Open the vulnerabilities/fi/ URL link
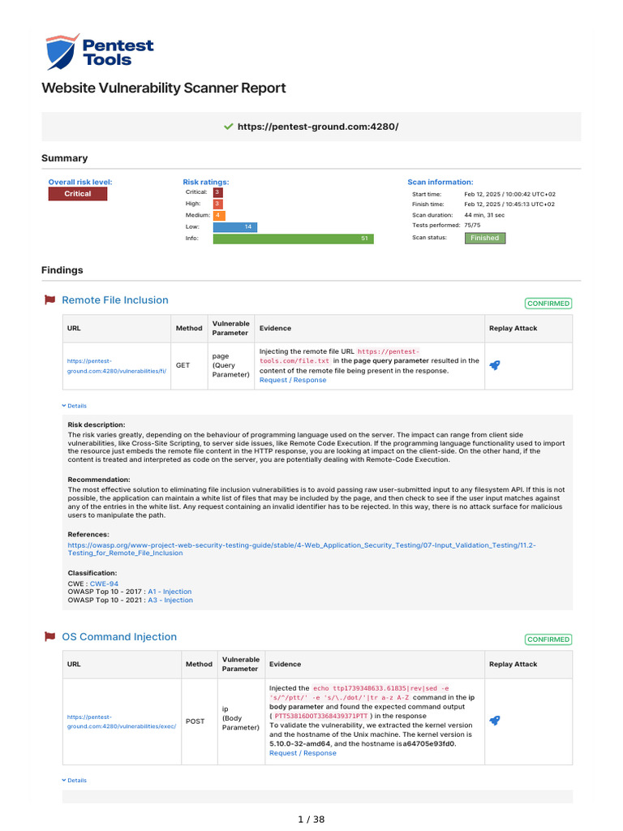This screenshot has width=623, height=831. (x=117, y=366)
